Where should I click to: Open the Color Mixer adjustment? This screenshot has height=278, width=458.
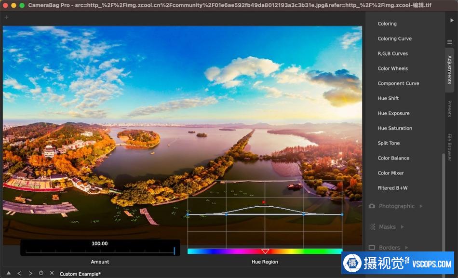tap(391, 173)
